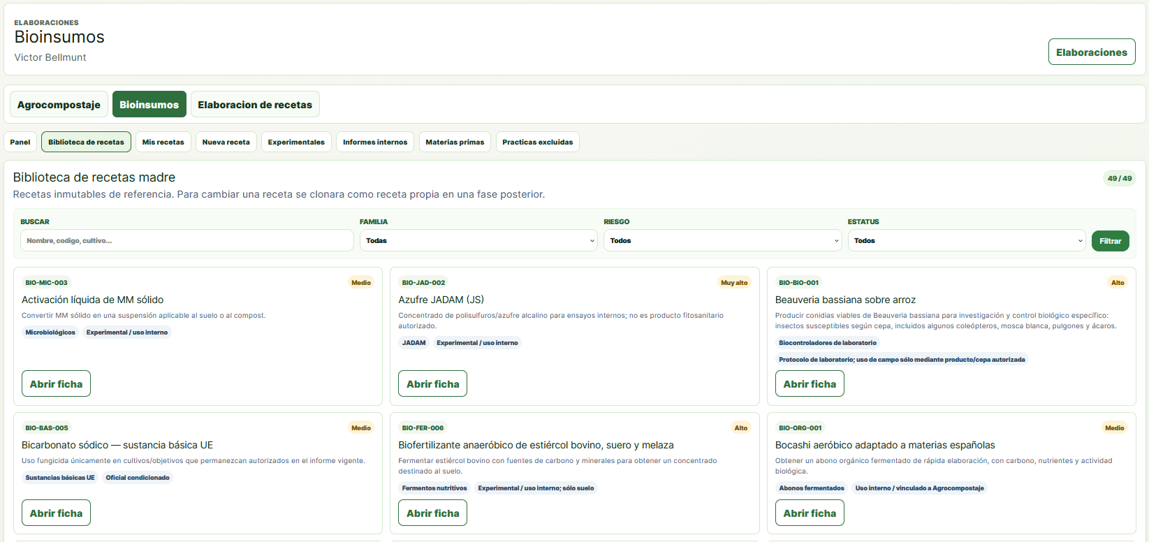Click Experimental tag on Azufre JADAM card
The image size is (1149, 542).
[x=477, y=343]
